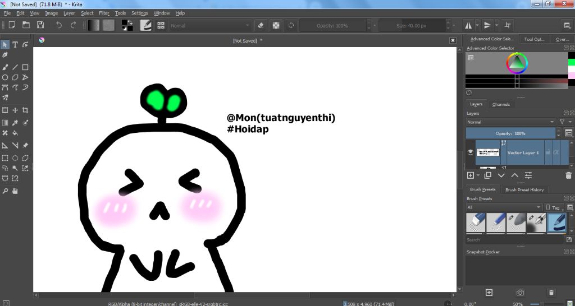
Task: Select the Text tool
Action: 15,45
